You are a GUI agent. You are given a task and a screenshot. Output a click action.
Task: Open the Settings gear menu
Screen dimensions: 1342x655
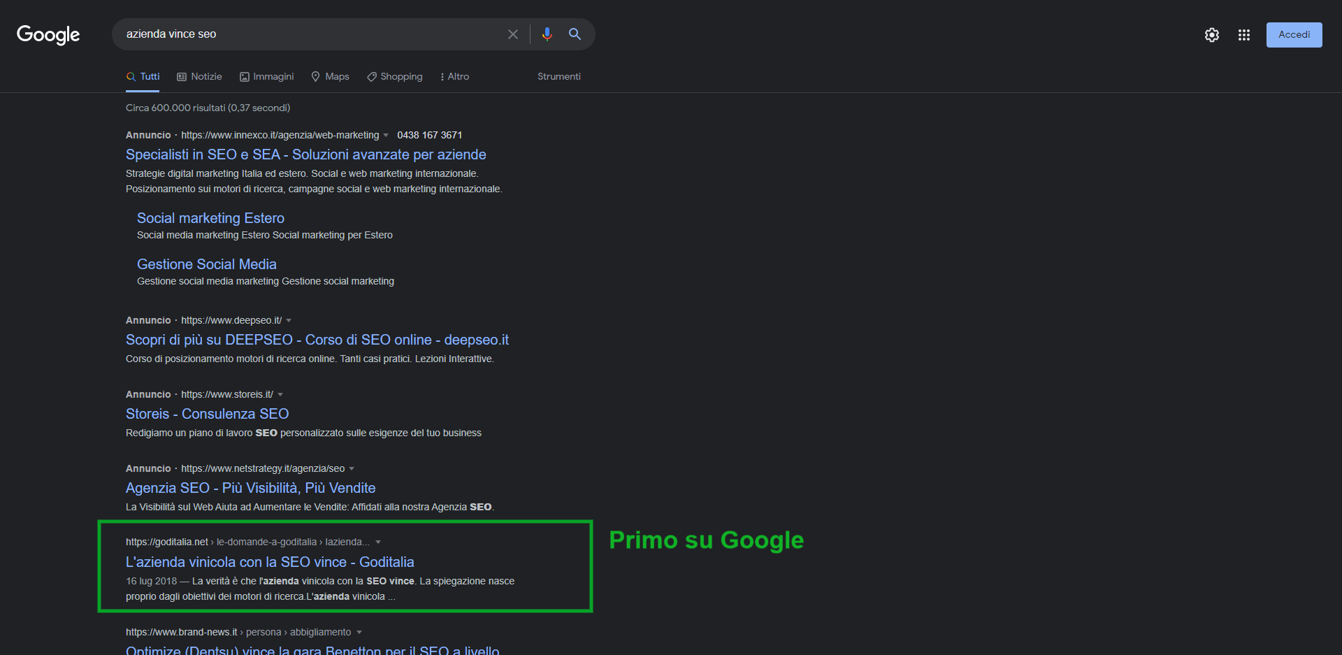[x=1211, y=35]
